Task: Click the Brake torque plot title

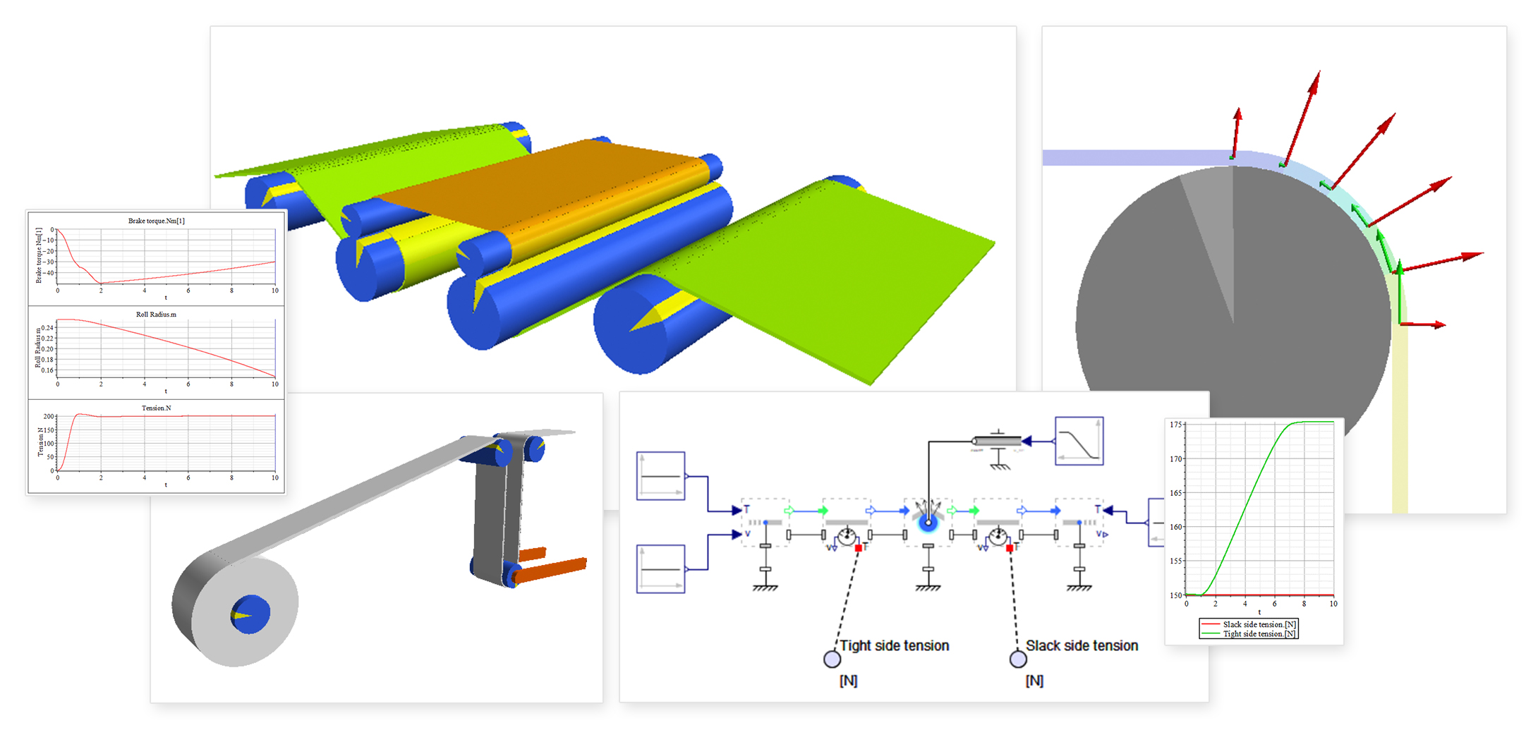Action: coord(156,221)
